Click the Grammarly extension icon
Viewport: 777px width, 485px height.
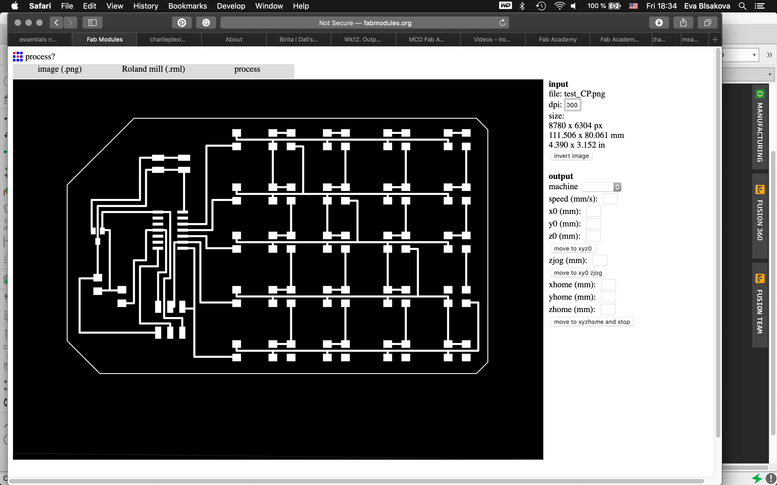206,23
